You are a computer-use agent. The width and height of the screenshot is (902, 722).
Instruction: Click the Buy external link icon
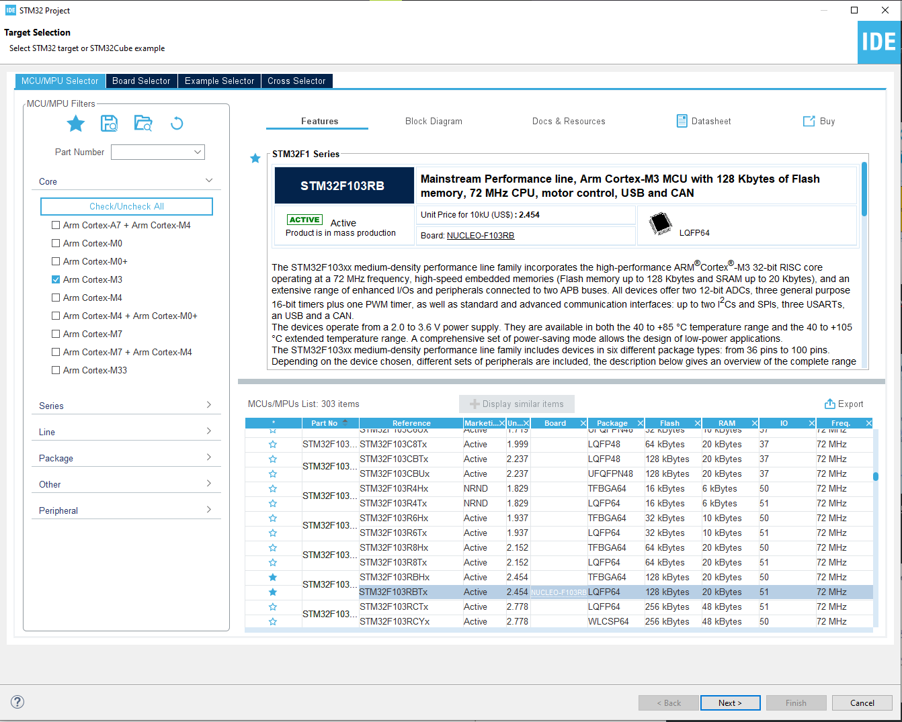(809, 121)
